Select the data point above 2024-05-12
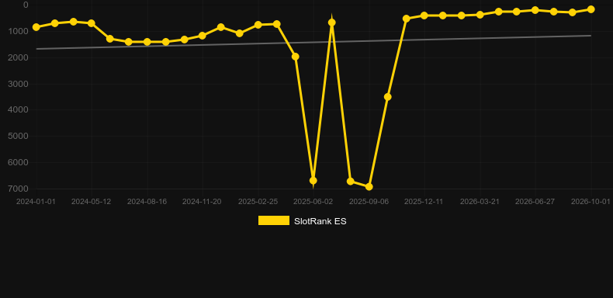Image resolution: width=613 pixels, height=298 pixels. click(92, 23)
